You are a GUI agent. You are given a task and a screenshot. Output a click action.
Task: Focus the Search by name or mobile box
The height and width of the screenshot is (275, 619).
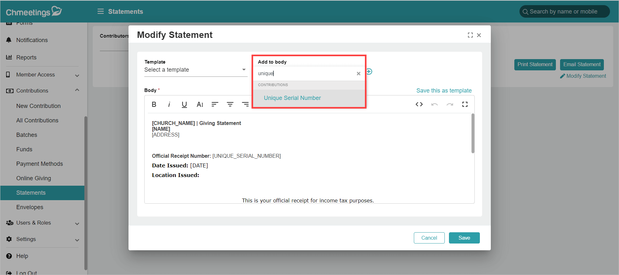(564, 12)
